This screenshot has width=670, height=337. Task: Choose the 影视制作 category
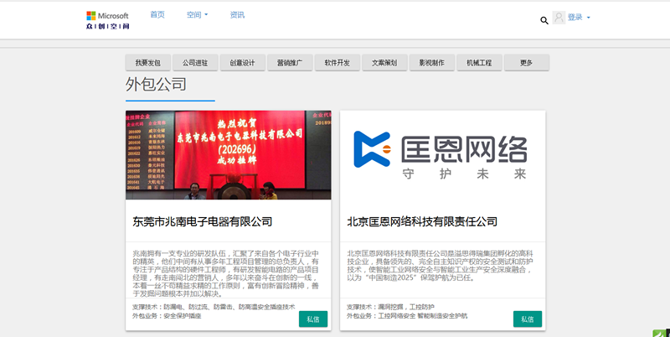pyautogui.click(x=432, y=63)
